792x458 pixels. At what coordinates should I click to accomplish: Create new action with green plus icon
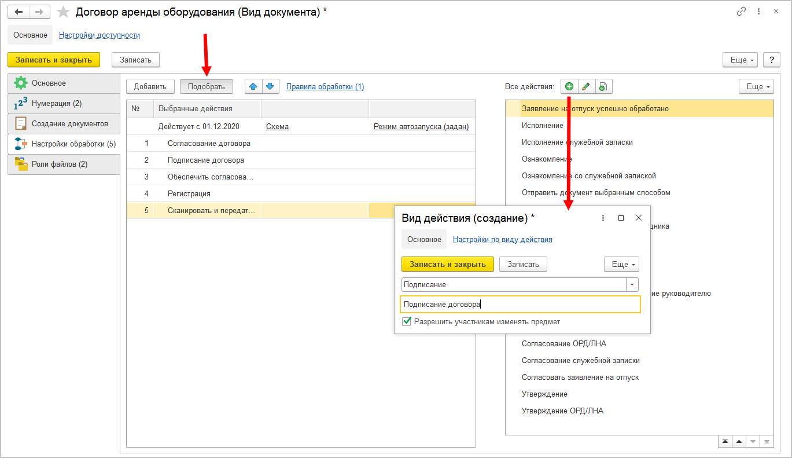(x=569, y=86)
